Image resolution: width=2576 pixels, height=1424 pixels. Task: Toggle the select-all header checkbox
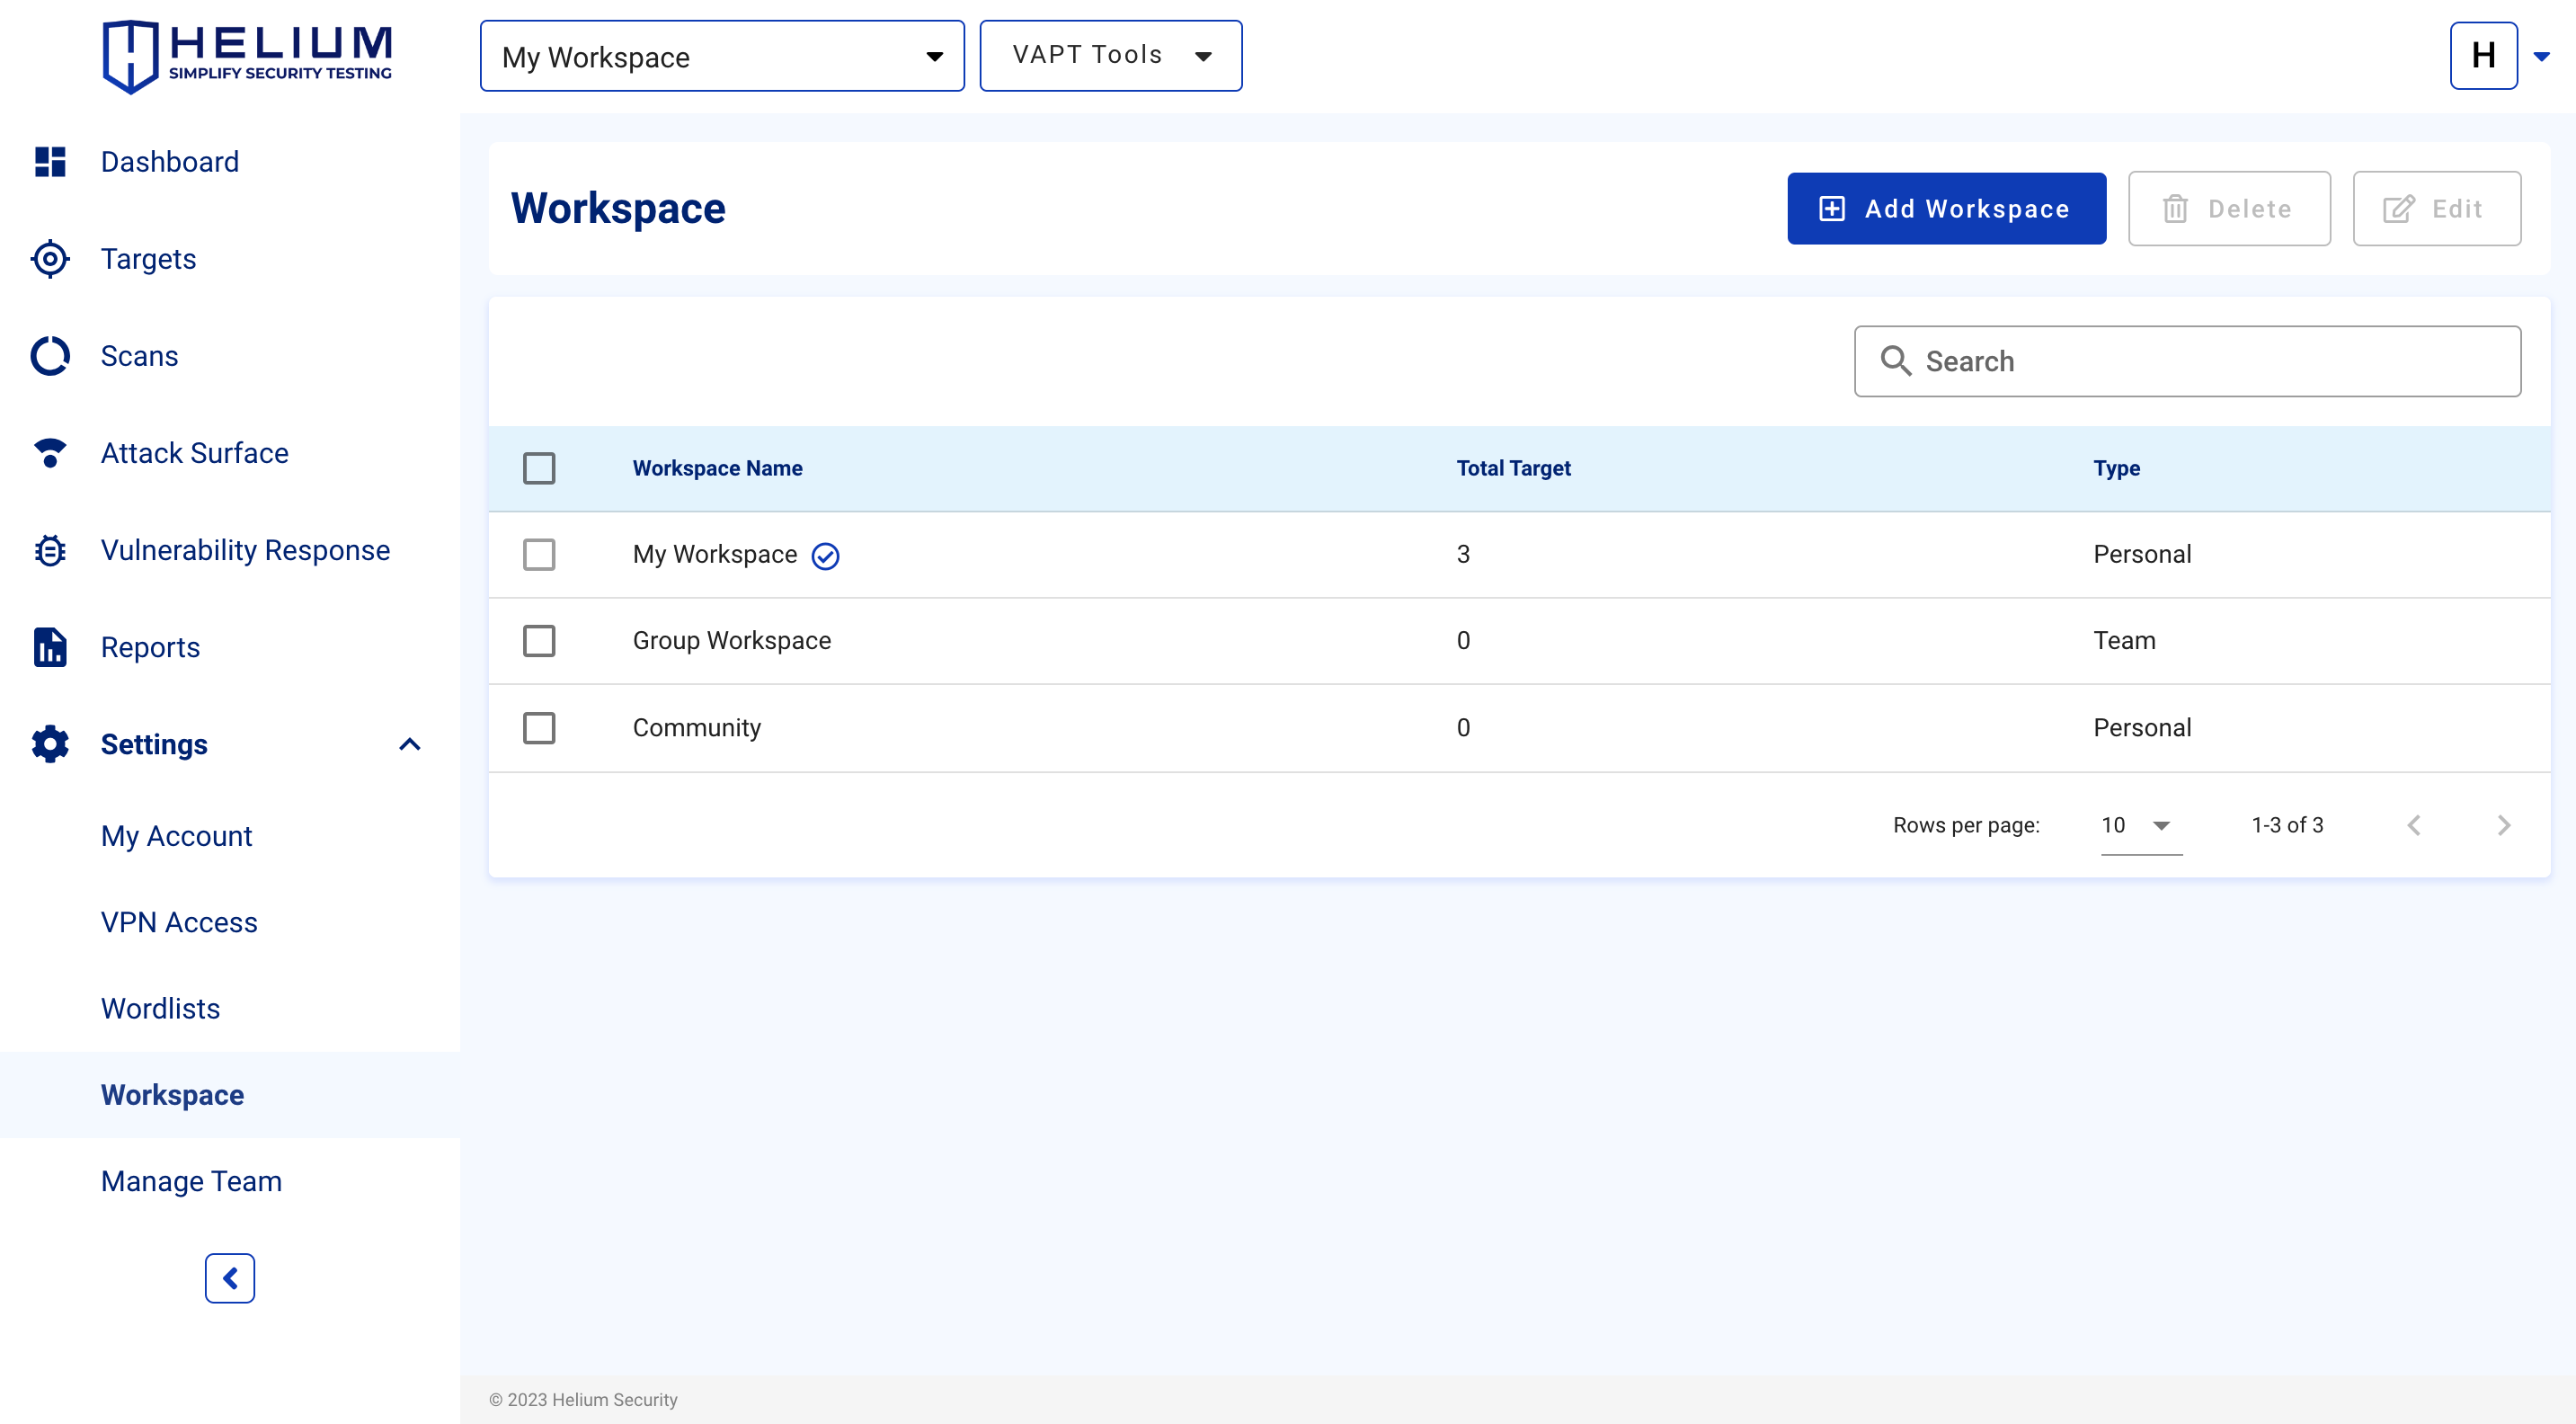click(x=539, y=468)
